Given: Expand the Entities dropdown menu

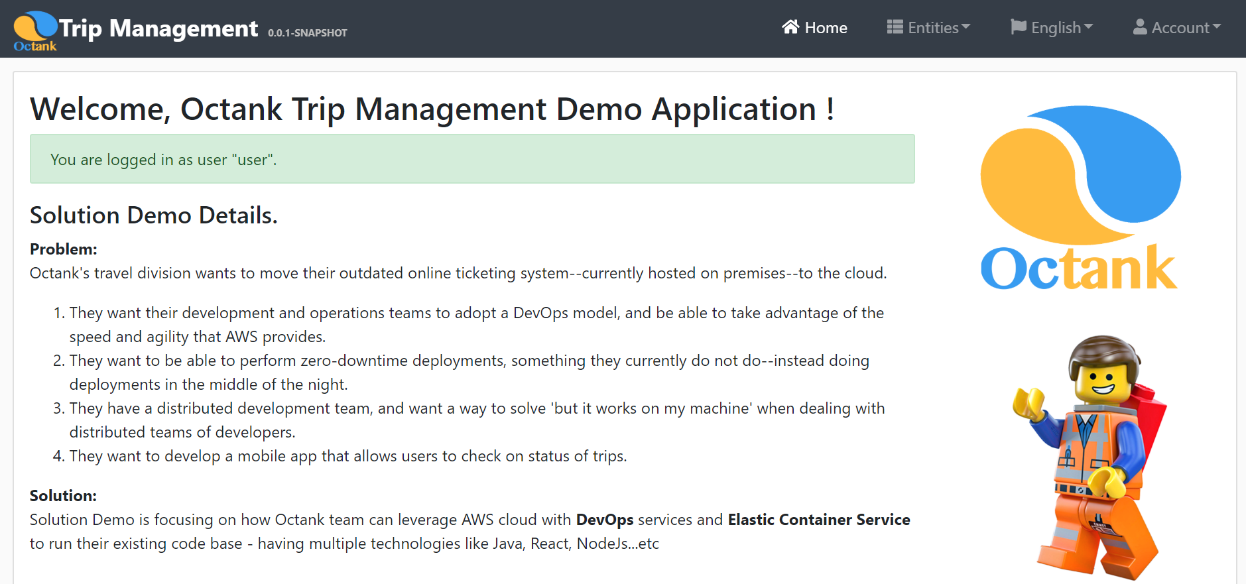Looking at the screenshot, I should [928, 28].
